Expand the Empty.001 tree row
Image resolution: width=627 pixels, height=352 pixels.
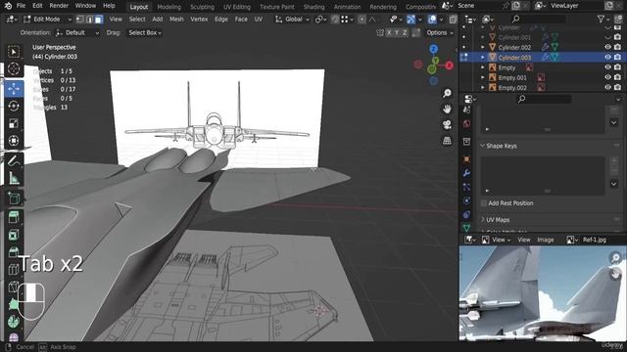[483, 77]
